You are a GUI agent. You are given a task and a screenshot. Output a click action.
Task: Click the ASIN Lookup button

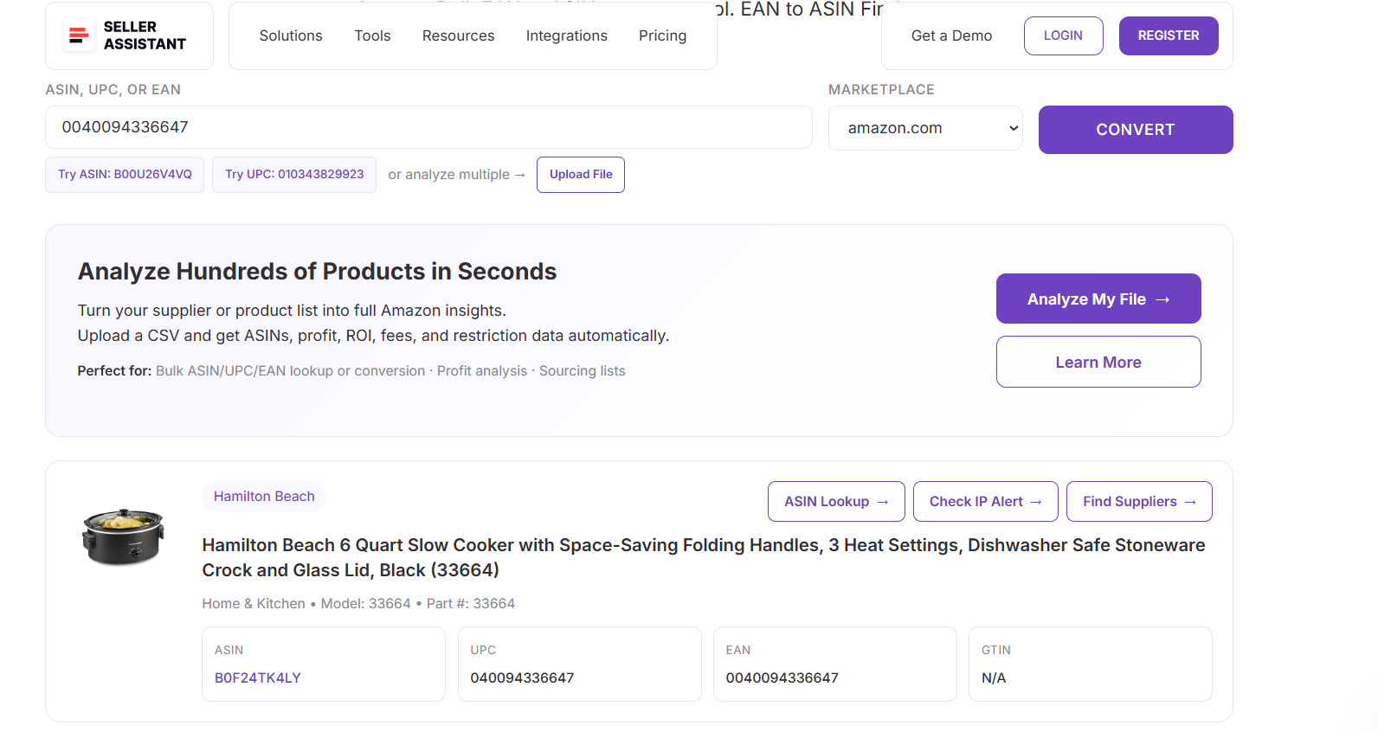pyautogui.click(x=836, y=502)
